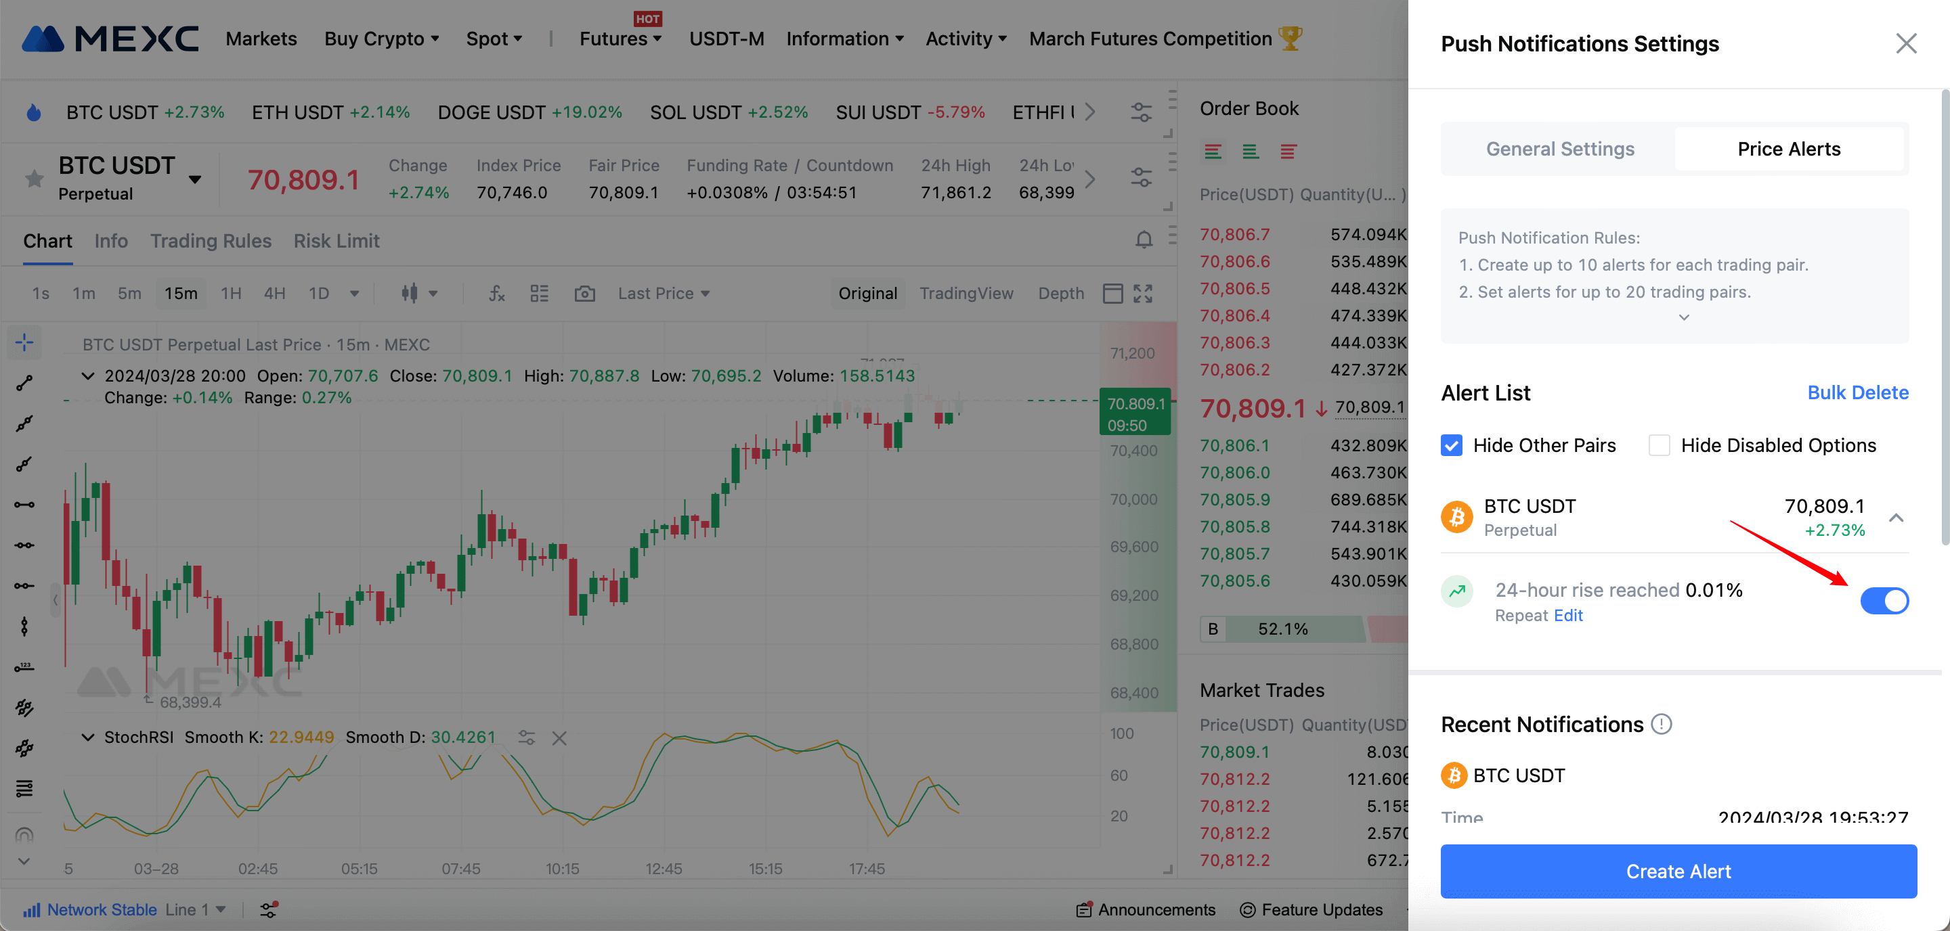Open StochRSI indicator settings icon
This screenshot has width=1950, height=931.
pos(527,738)
